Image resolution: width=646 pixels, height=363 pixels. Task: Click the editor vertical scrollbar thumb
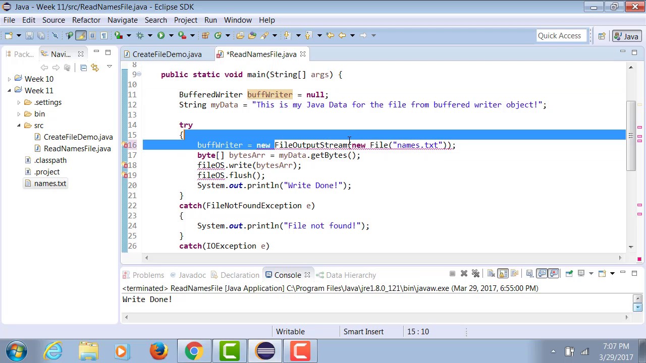(631, 136)
